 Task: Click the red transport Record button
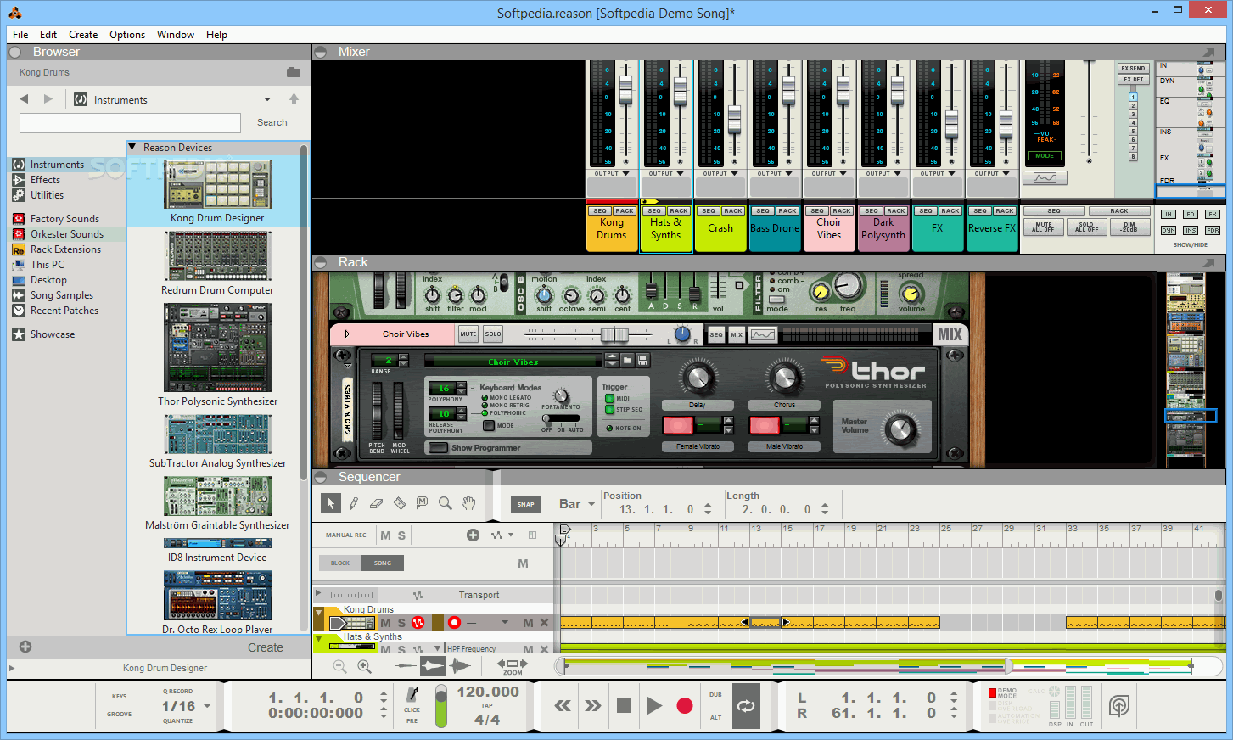click(x=685, y=706)
